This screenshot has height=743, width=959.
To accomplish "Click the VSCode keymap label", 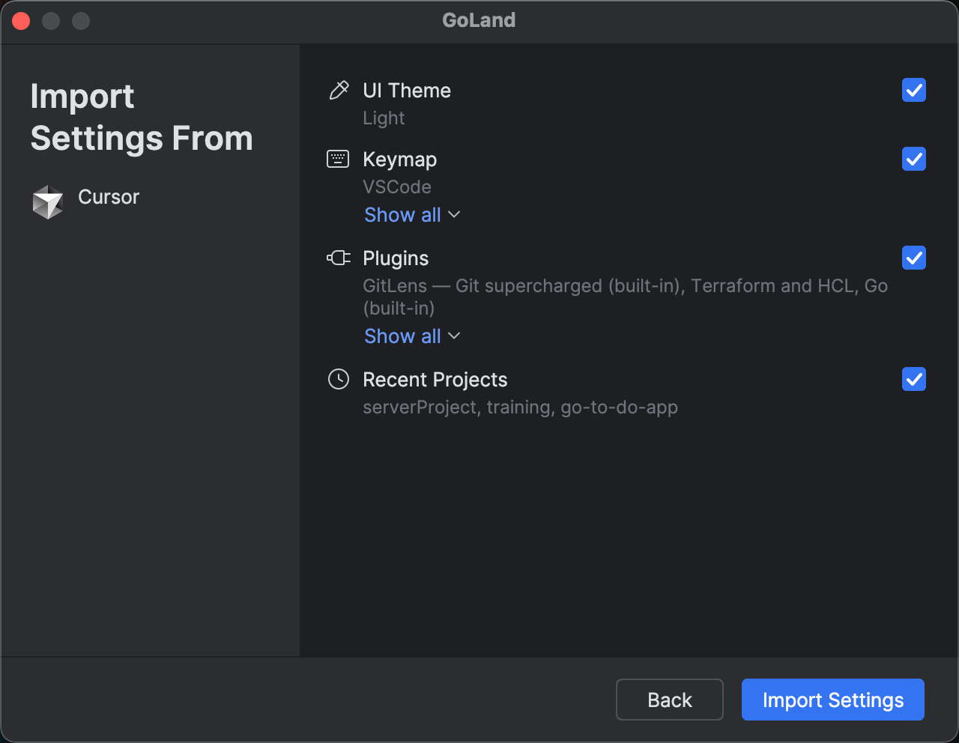I will 397,186.
